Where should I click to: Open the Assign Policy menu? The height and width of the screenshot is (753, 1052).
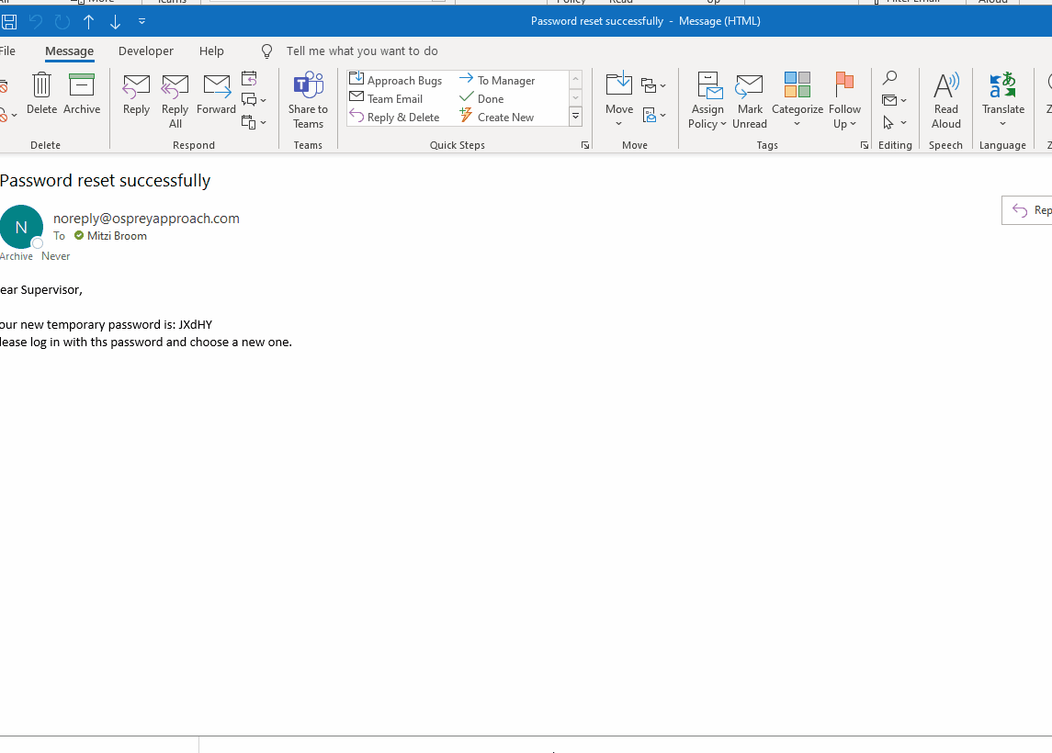[707, 101]
